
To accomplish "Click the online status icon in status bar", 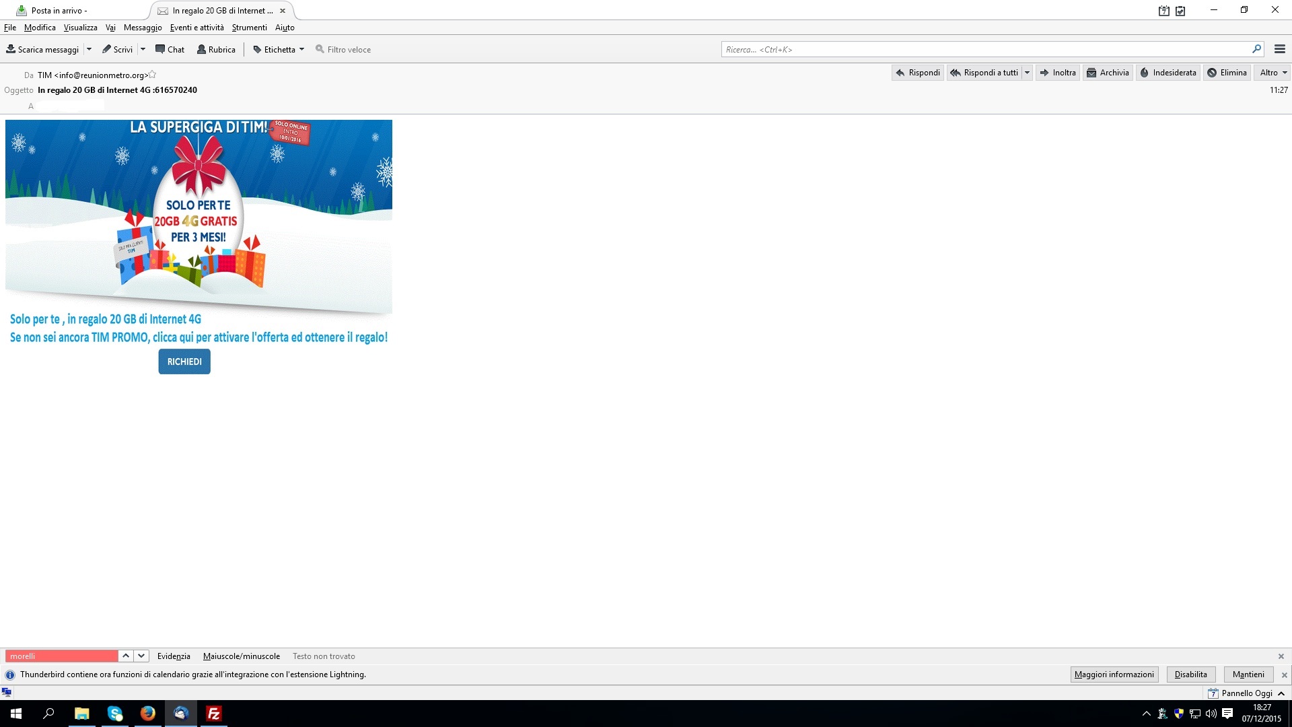I will 7,693.
